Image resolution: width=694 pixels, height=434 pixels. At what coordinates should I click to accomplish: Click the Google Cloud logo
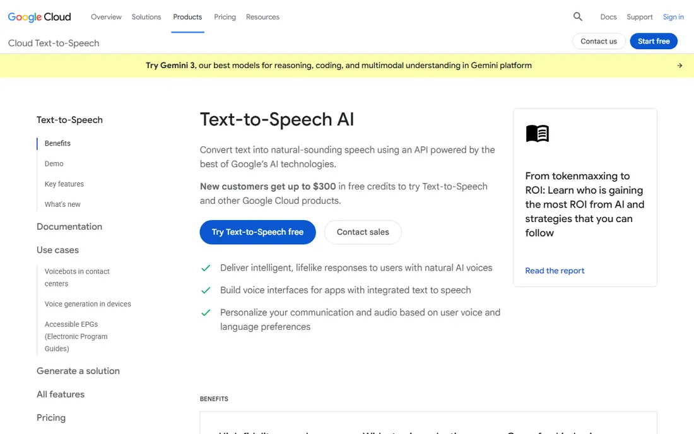39,17
